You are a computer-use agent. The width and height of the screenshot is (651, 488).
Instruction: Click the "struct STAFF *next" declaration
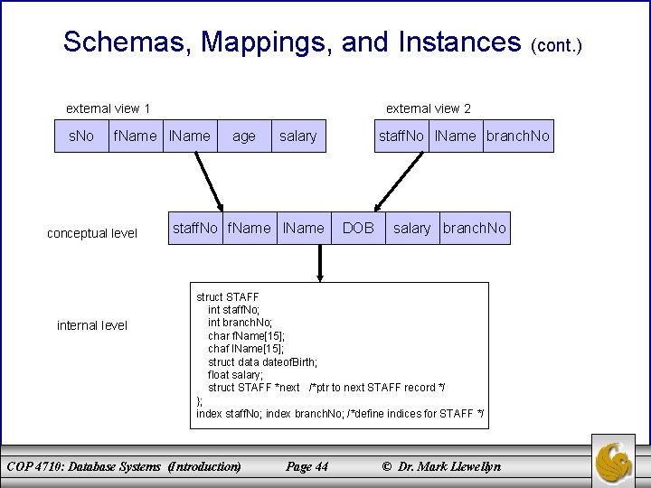[x=254, y=388]
